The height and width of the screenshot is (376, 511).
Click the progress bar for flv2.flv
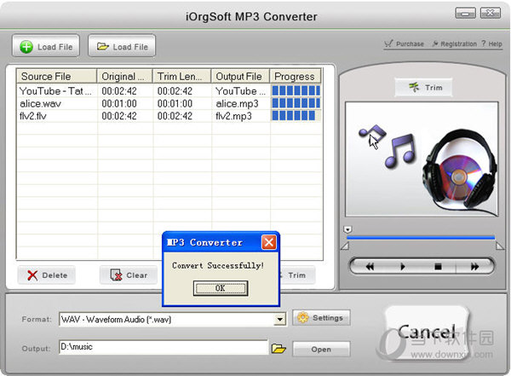click(294, 116)
